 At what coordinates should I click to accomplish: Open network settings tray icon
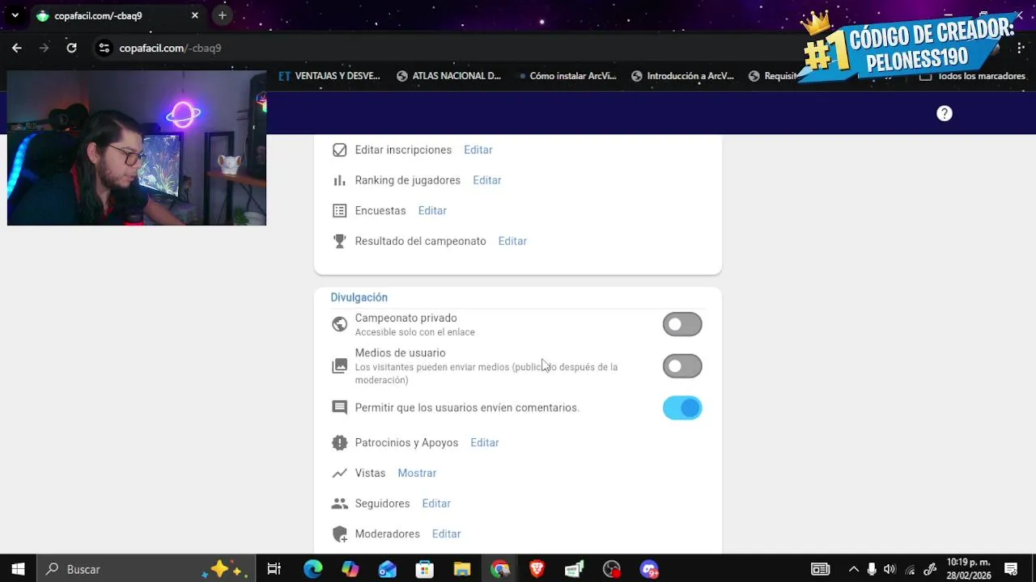click(910, 569)
